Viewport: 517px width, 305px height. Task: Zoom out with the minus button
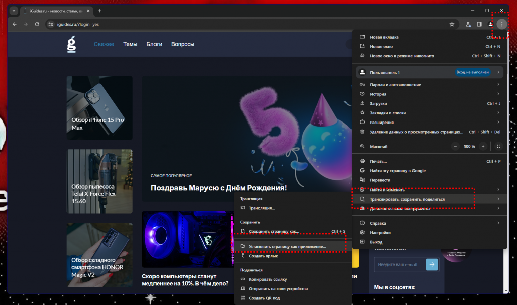[x=456, y=146]
